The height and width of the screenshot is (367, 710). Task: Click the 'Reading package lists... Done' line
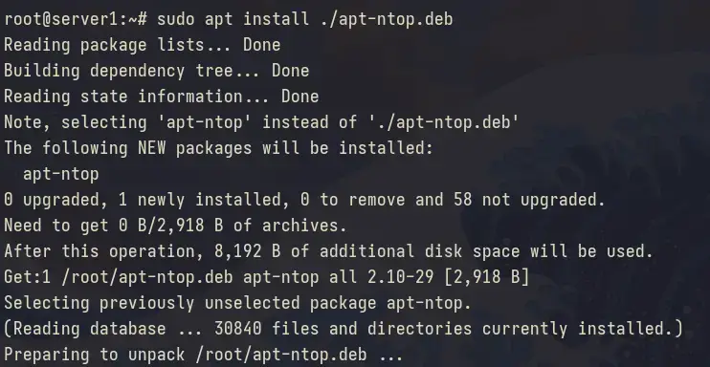pyautogui.click(x=143, y=45)
